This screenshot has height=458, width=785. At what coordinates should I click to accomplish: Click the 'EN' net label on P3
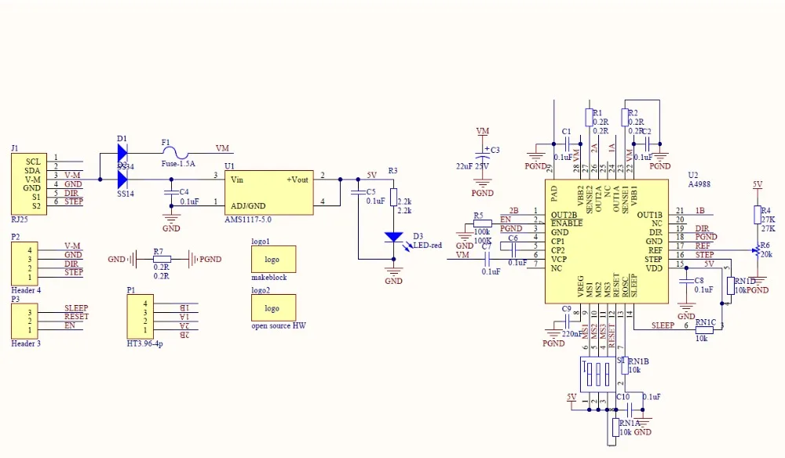(70, 325)
